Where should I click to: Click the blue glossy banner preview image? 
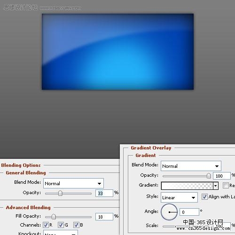click(117, 52)
